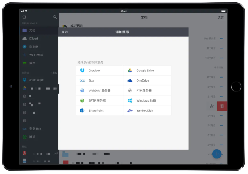Open the settings gear in sidebar
Image resolution: width=248 pixels, height=174 pixels.
tap(24, 17)
